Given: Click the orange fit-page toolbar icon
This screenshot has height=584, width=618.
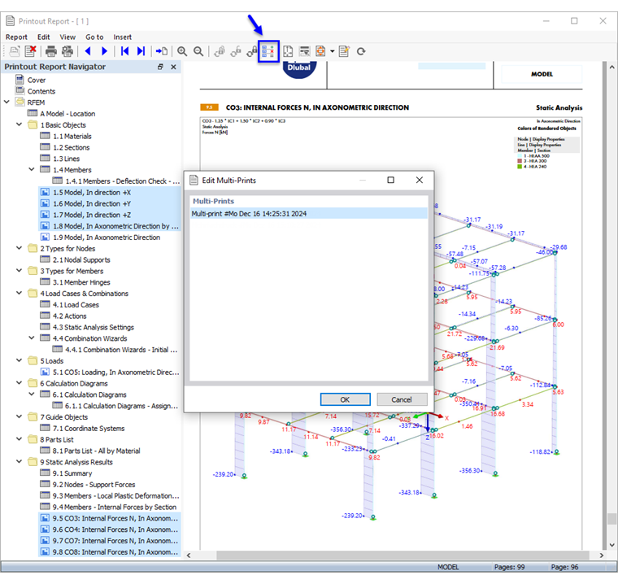Looking at the screenshot, I should click(320, 51).
